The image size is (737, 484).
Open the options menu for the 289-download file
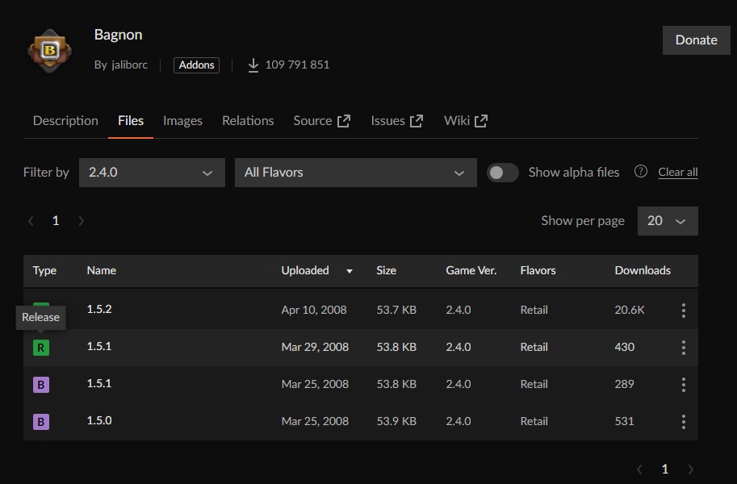pyautogui.click(x=684, y=385)
